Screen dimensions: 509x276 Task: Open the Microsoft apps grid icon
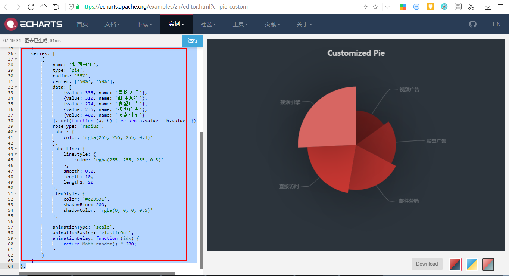[403, 6]
